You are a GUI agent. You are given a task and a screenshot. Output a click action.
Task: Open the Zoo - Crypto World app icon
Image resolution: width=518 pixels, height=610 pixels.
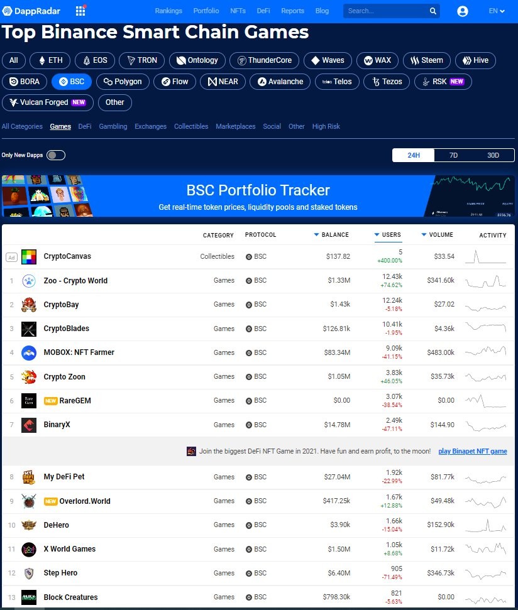pyautogui.click(x=29, y=280)
